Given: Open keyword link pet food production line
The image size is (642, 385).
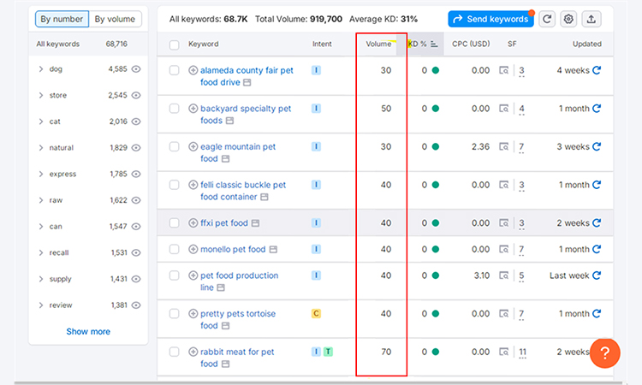Looking at the screenshot, I should [239, 281].
